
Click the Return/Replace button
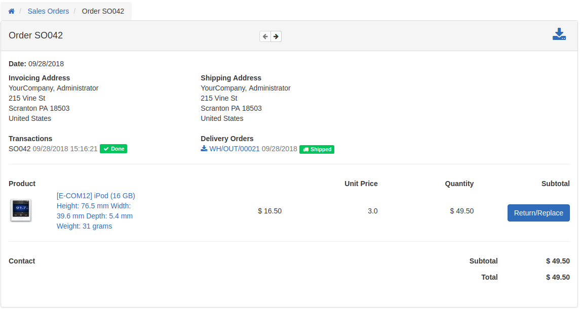(x=538, y=213)
